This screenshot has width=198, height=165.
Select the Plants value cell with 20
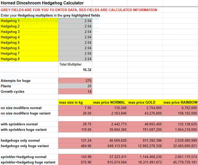click(75, 86)
